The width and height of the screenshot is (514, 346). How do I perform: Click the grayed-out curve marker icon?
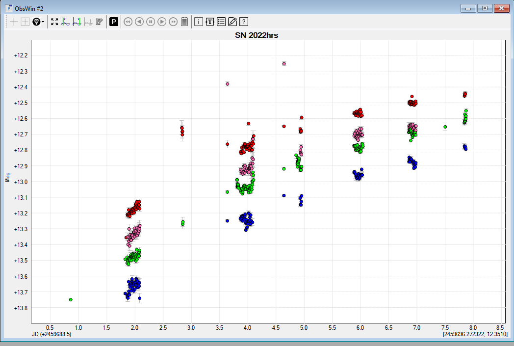coord(88,22)
